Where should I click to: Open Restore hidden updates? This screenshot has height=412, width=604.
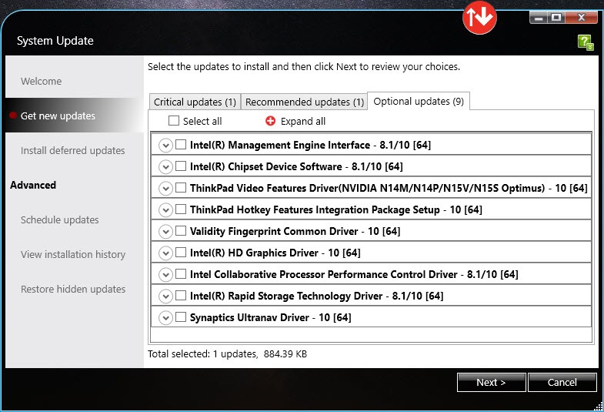[73, 289]
